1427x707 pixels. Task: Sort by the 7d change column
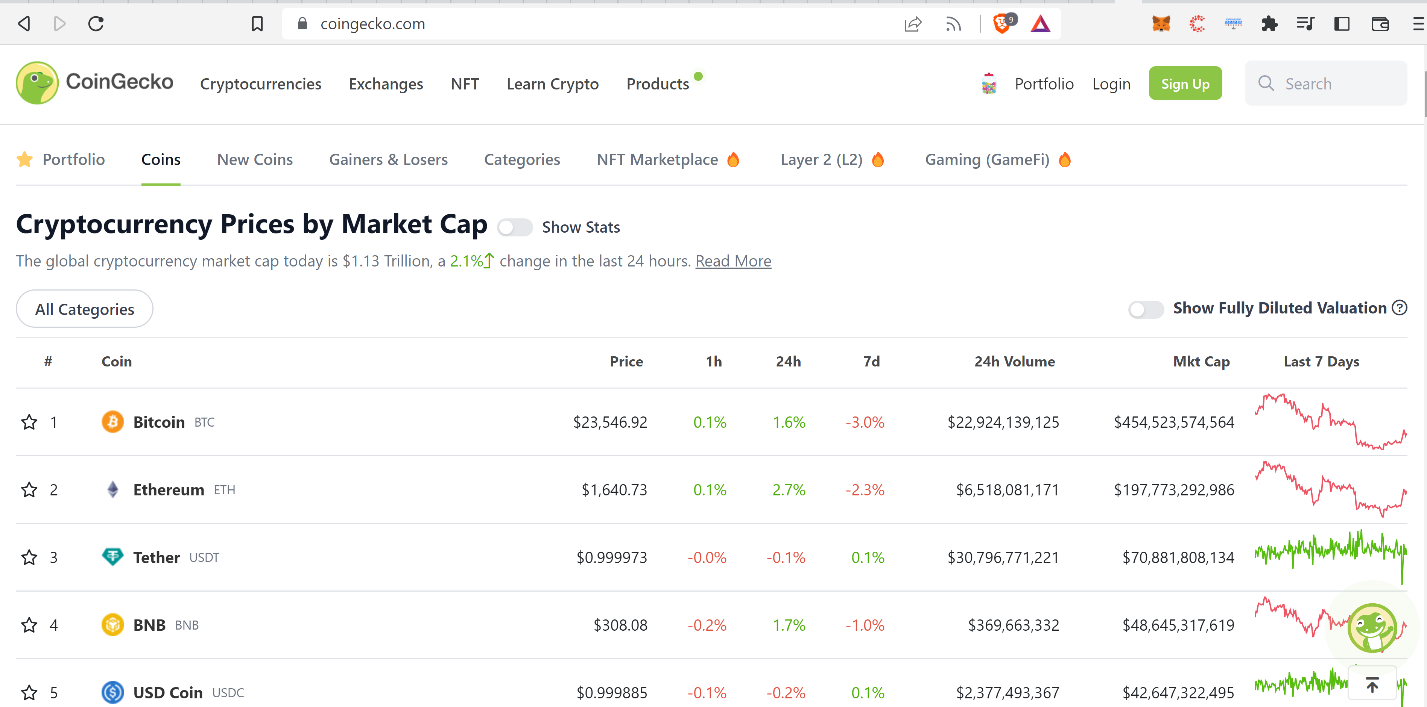(871, 362)
